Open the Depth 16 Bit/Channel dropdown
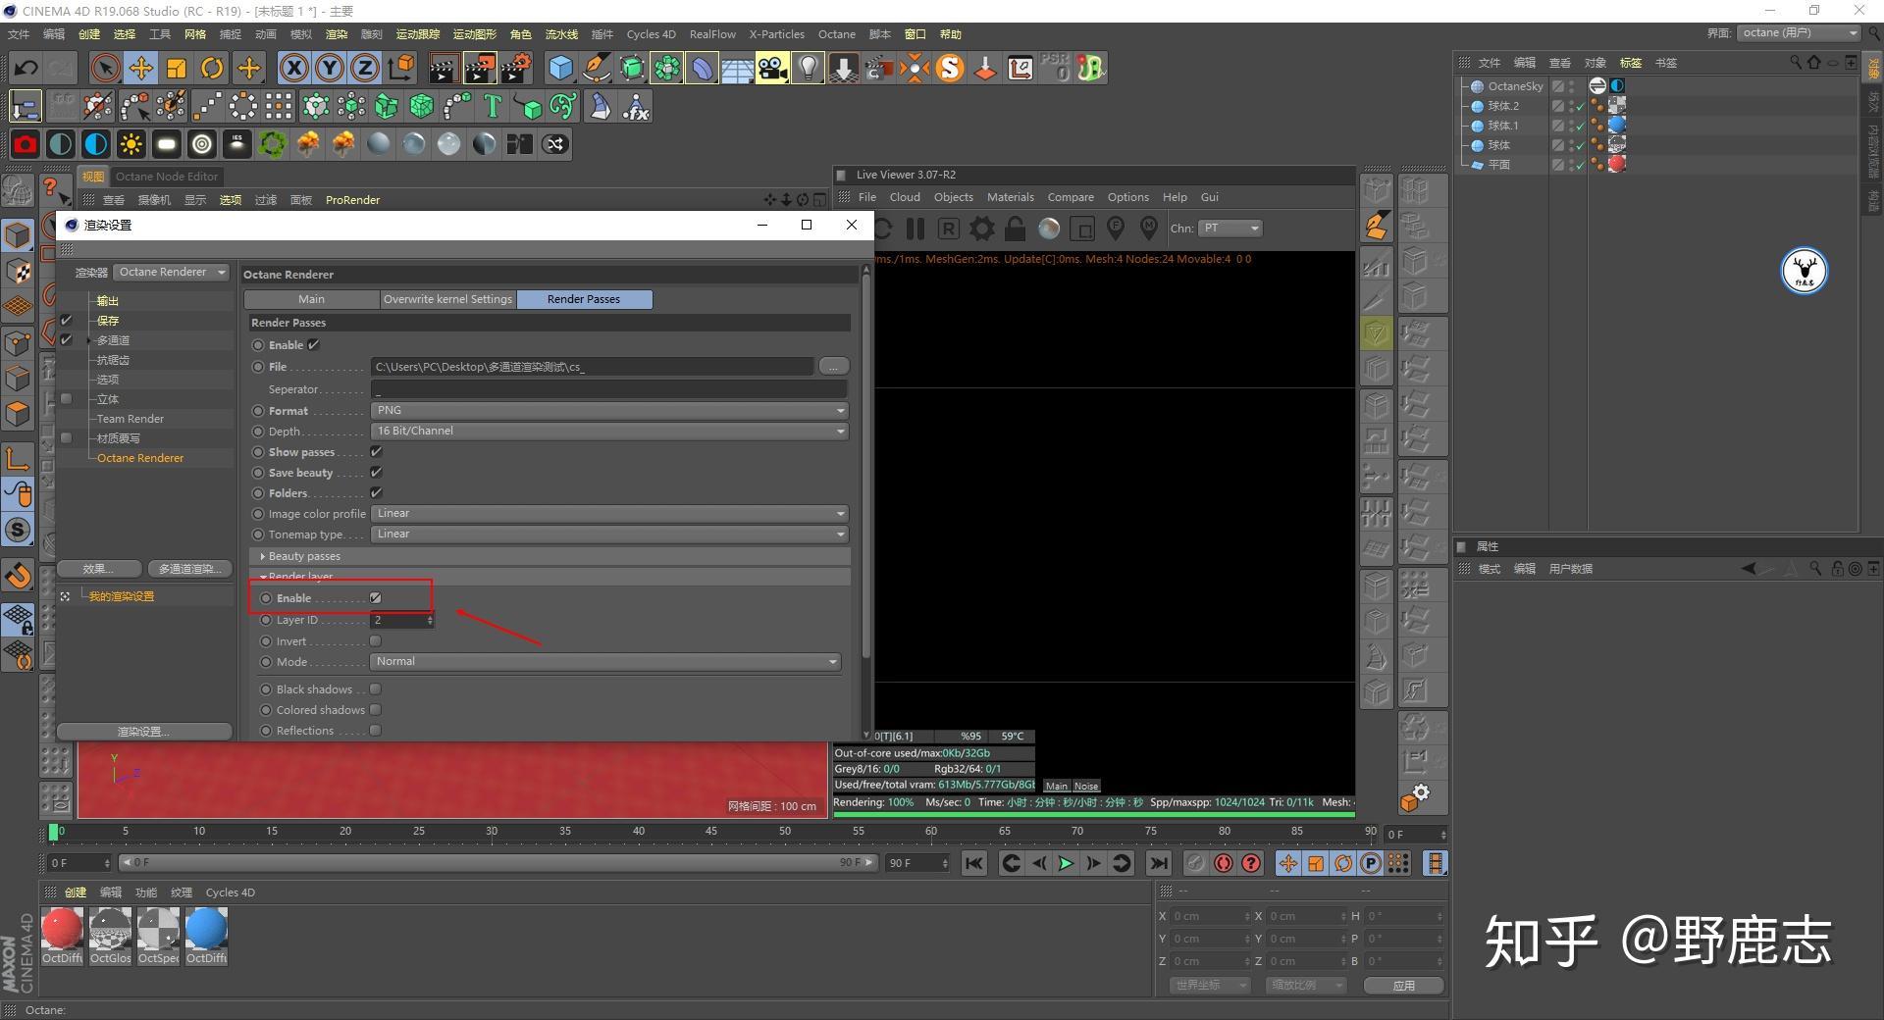Screen dimensions: 1884x1020 [608, 432]
